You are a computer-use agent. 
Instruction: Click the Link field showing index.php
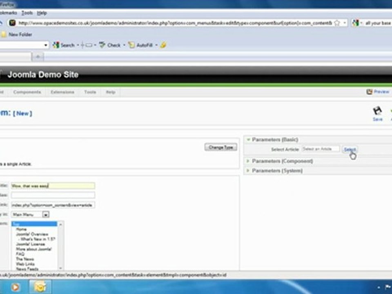53,205
